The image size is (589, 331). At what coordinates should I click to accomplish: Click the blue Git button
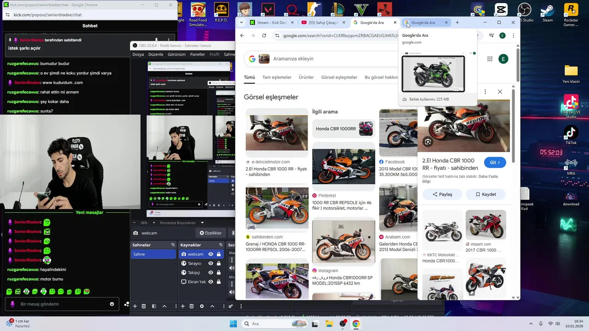click(x=495, y=162)
